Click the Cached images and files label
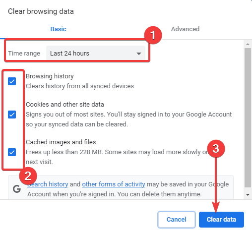Viewport: 252px width, 234px height. point(61,142)
